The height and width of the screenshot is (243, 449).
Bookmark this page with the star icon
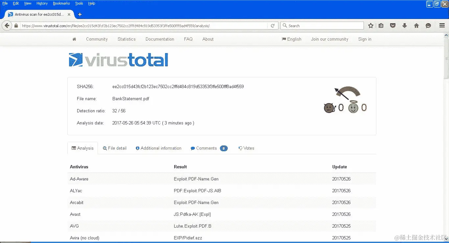tap(371, 26)
